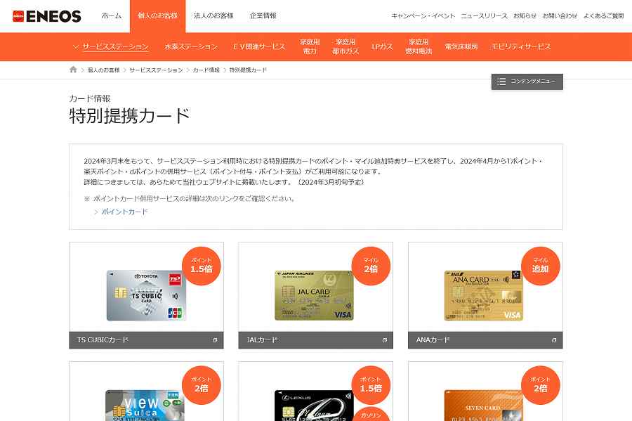Switch to 法人のお客様 tab

pyautogui.click(x=213, y=15)
